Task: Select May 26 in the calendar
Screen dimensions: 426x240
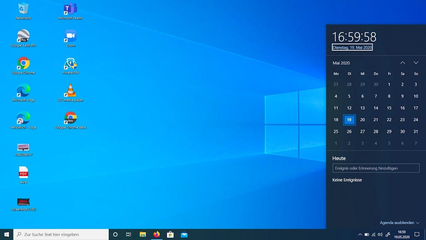Action: [x=349, y=131]
